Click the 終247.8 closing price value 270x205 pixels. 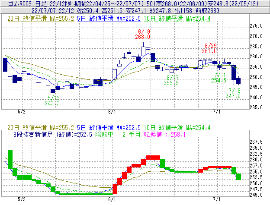pos(160,11)
